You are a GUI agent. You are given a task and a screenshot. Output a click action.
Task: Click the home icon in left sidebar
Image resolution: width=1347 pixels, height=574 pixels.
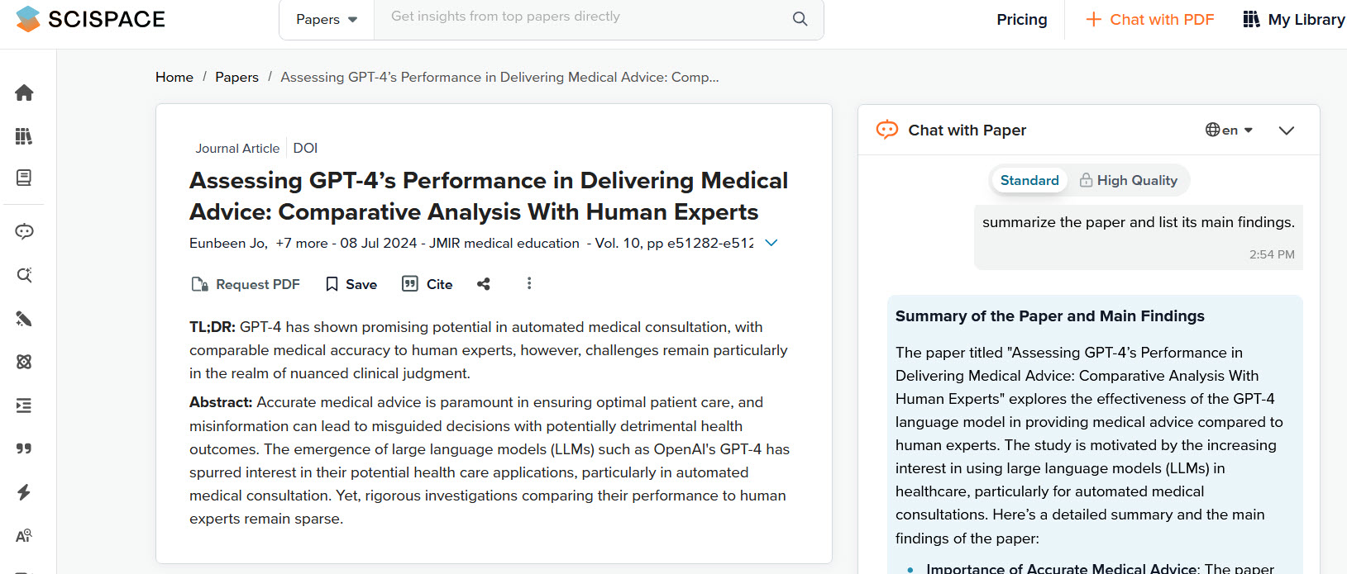pyautogui.click(x=24, y=93)
